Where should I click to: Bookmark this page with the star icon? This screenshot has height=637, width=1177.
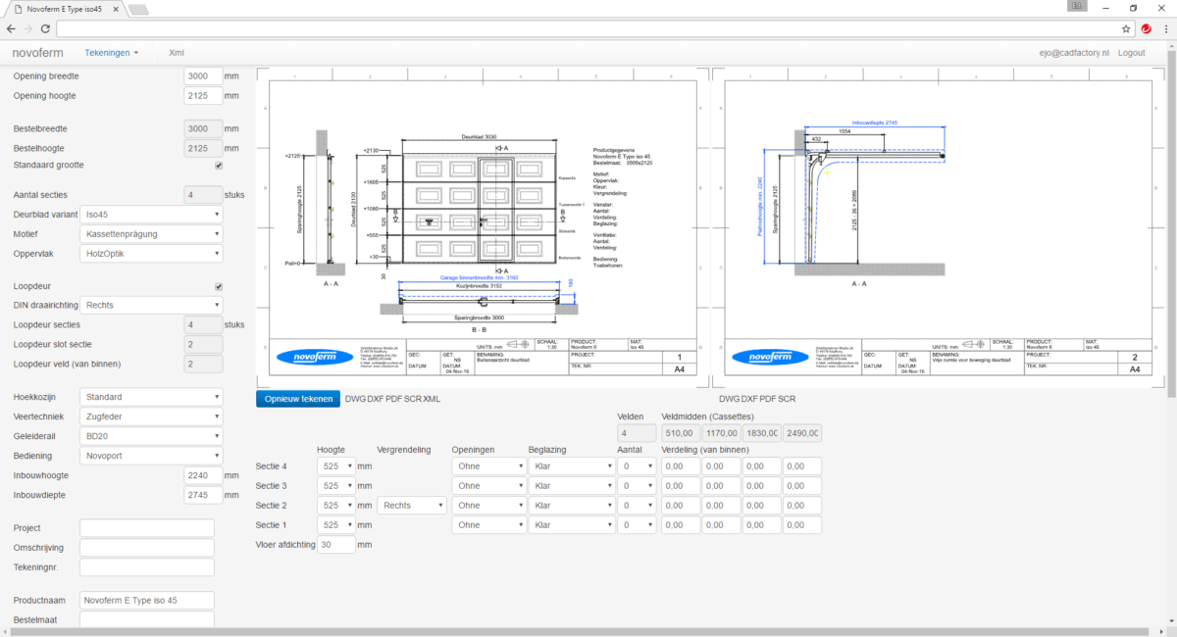[x=1126, y=28]
